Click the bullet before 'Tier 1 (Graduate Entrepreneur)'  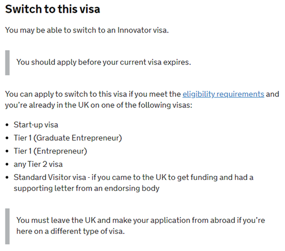pyautogui.click(x=7, y=138)
